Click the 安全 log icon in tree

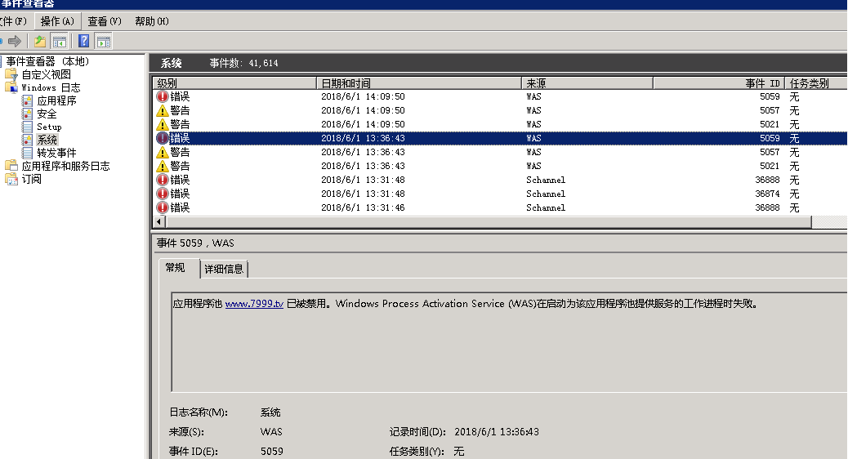pos(27,114)
